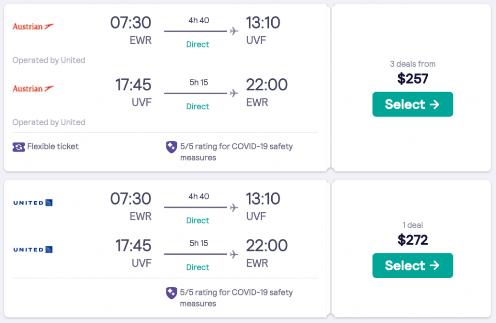Image resolution: width=496 pixels, height=323 pixels.
Task: Click the Austrian airline logo on the outbound flight
Action: click(x=33, y=26)
